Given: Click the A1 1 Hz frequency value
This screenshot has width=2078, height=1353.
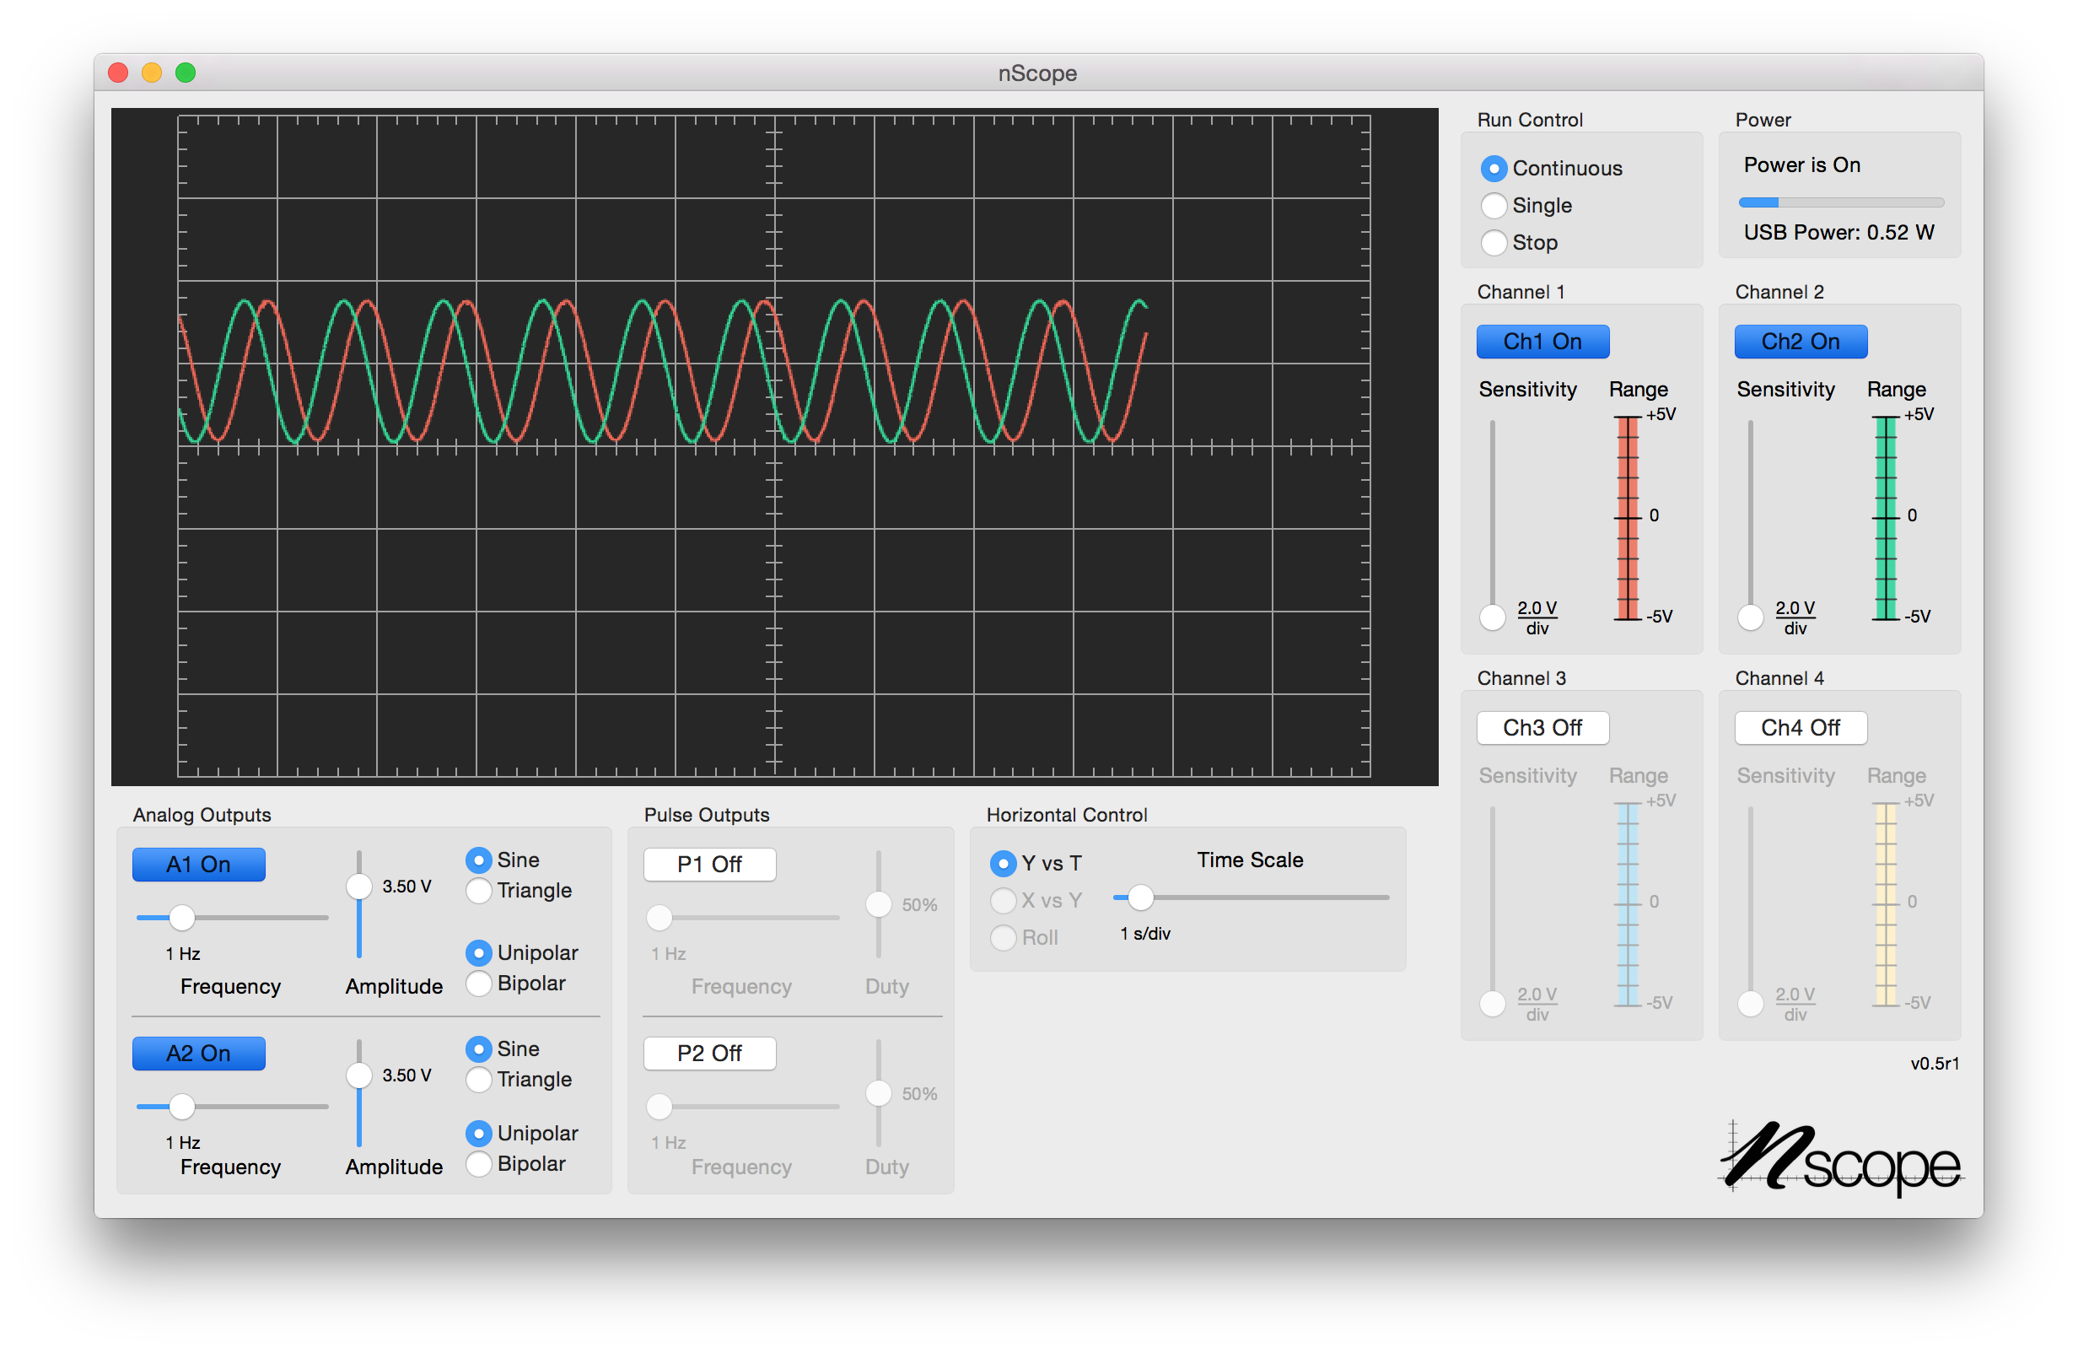Looking at the screenshot, I should (183, 954).
